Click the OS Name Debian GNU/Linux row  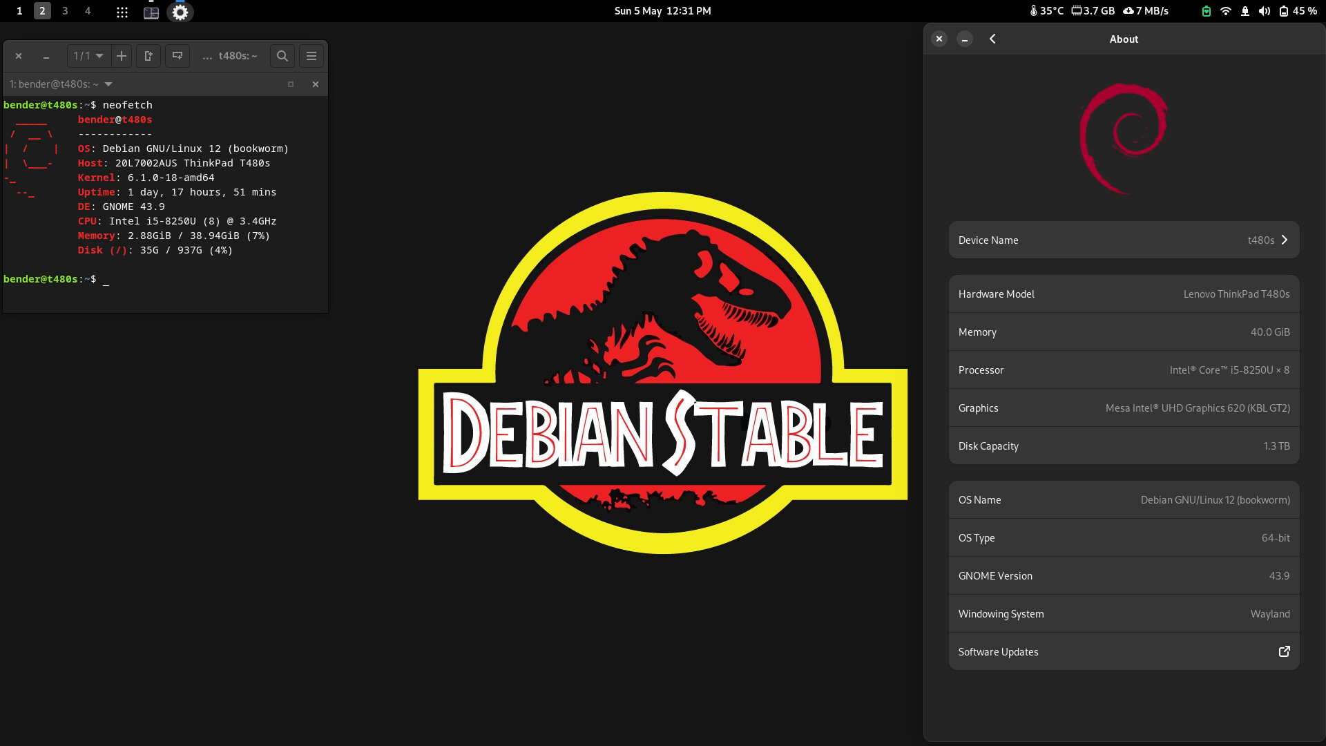(x=1124, y=500)
